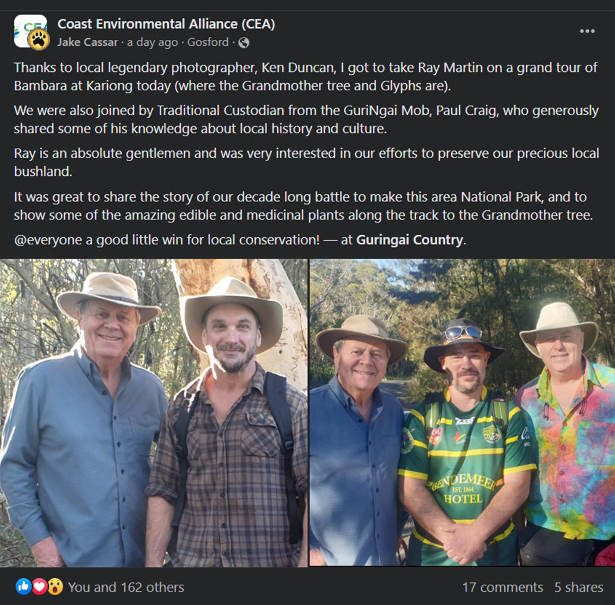Click the paw badge on the group avatar

[x=39, y=39]
